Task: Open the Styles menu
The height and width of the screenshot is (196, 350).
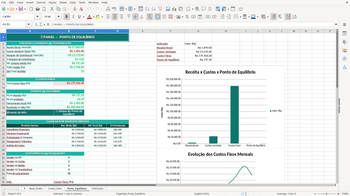Action: point(52,2)
